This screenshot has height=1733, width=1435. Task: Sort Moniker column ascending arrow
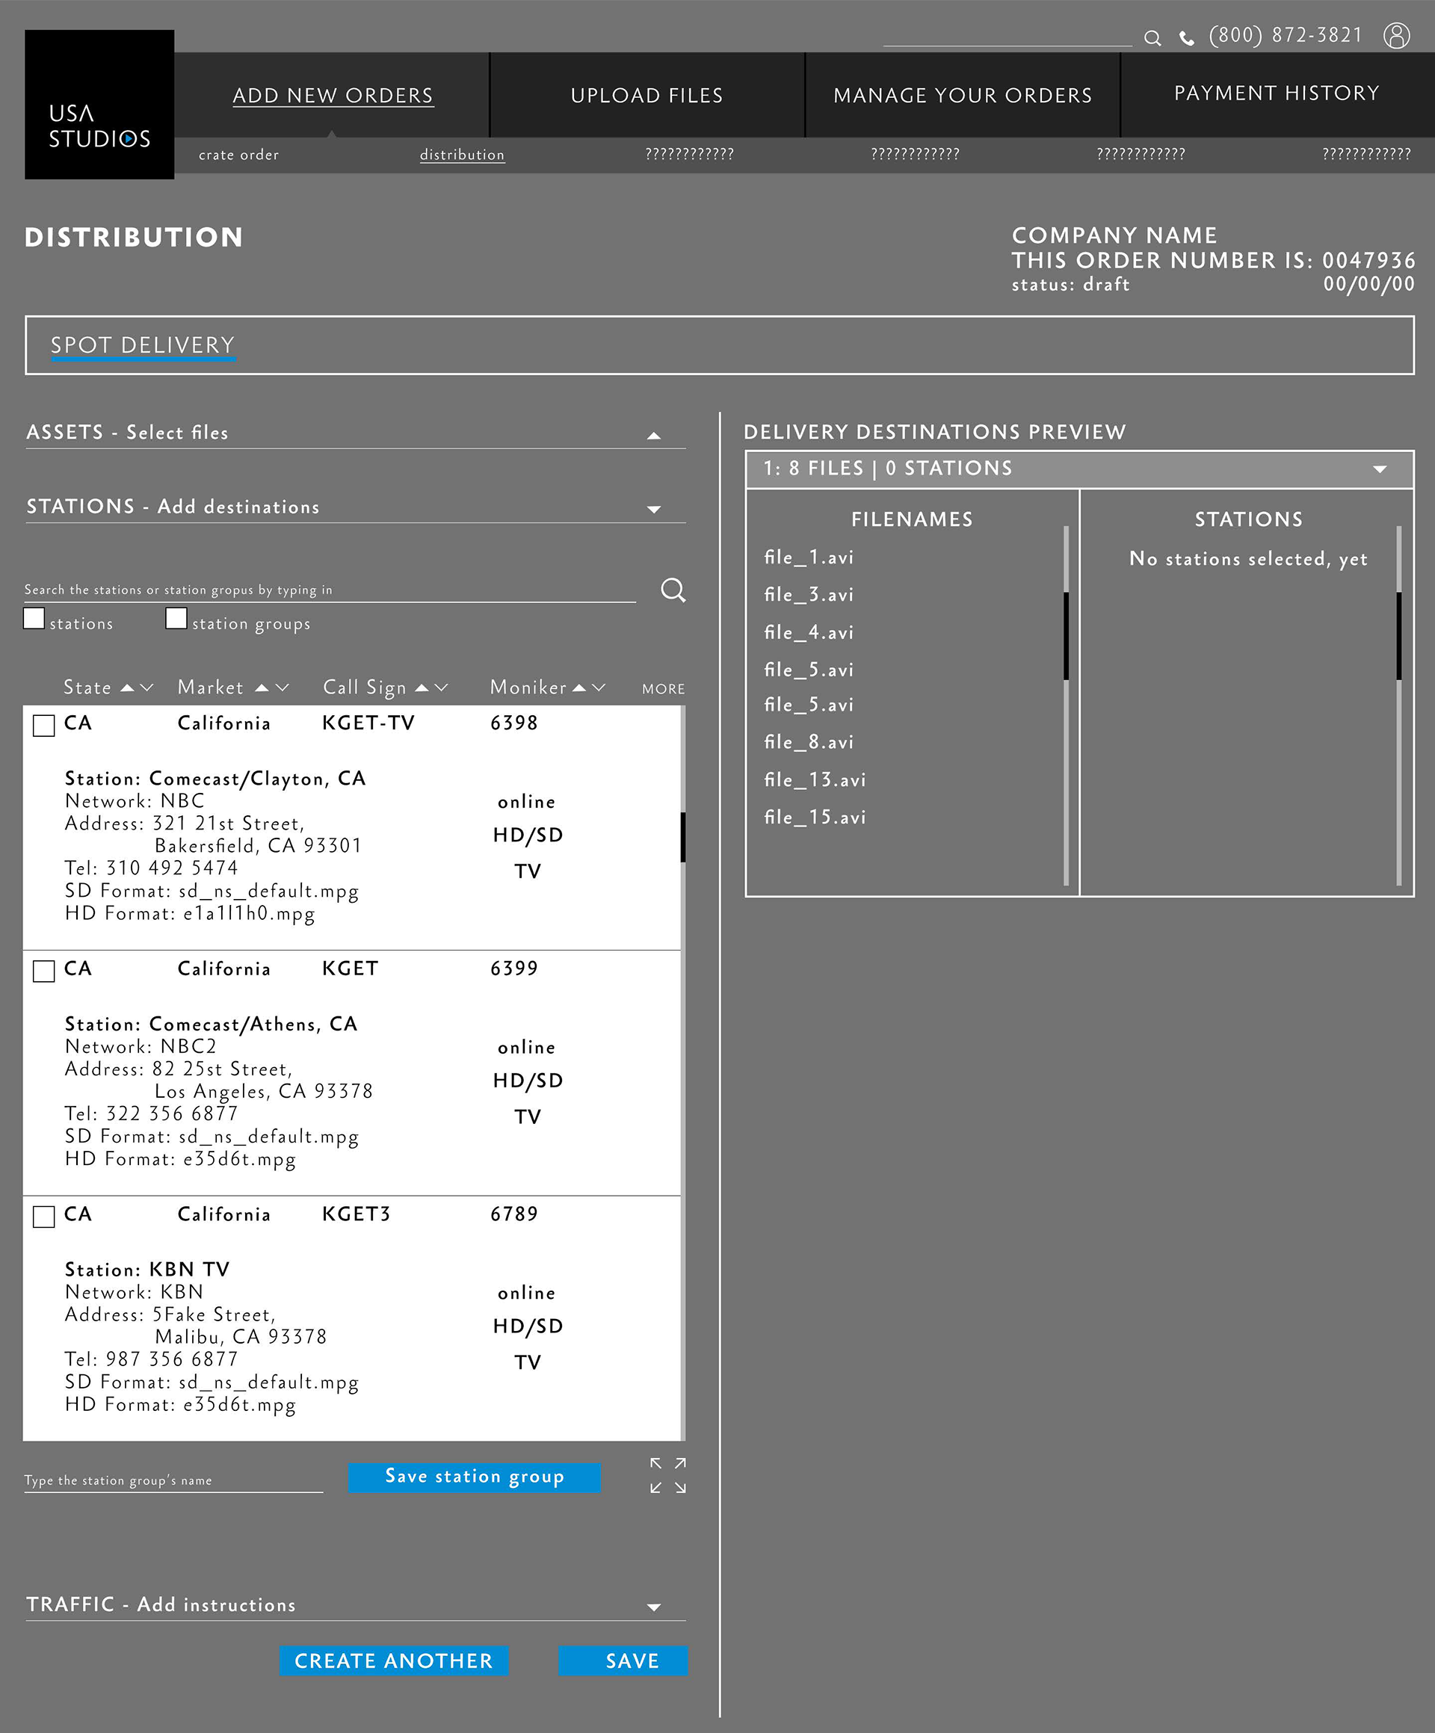[x=579, y=688]
